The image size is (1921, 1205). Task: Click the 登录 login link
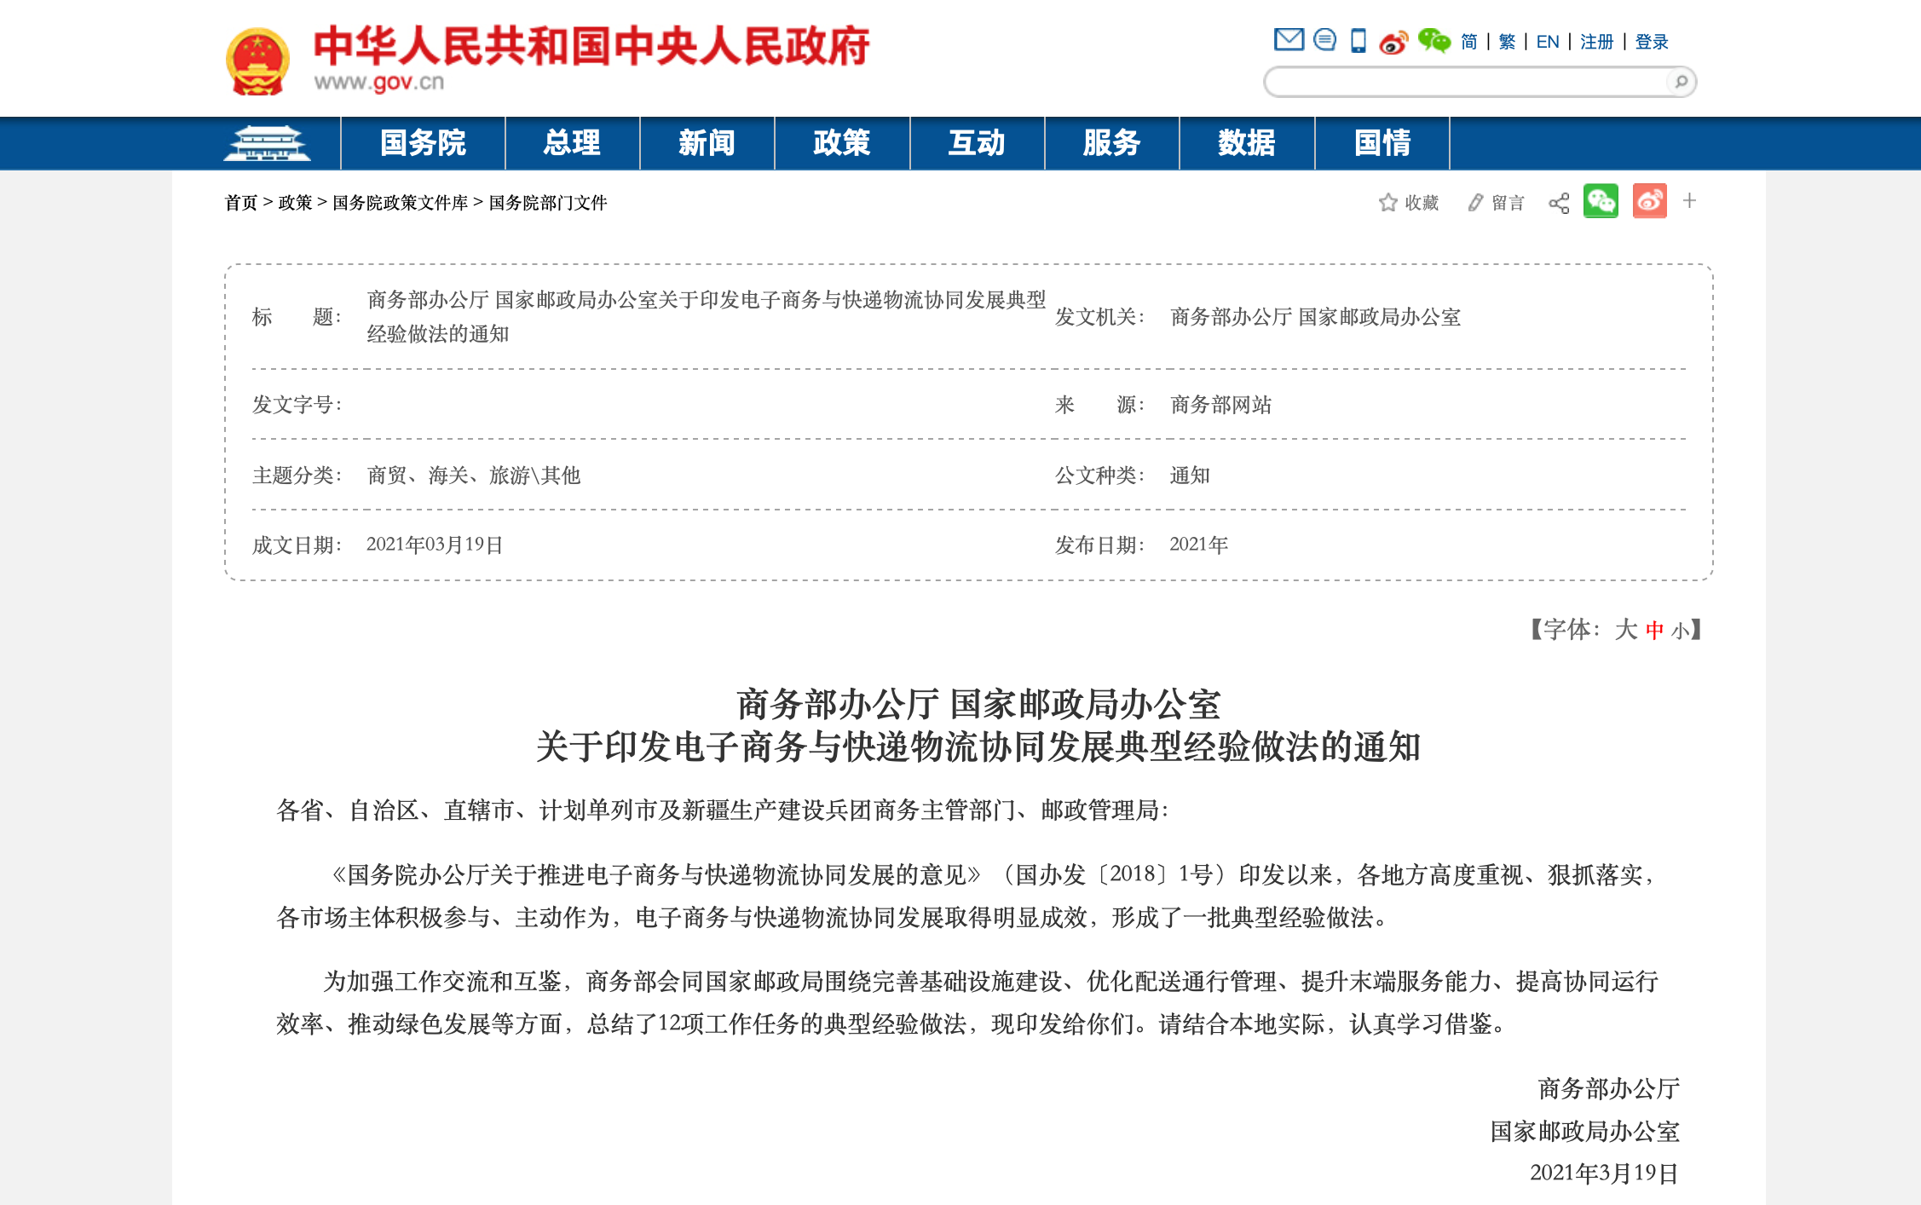click(x=1652, y=42)
